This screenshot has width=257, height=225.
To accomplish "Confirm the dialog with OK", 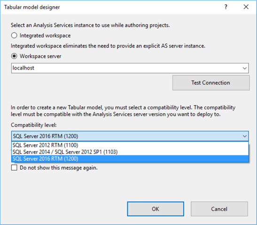I will [x=156, y=209].
